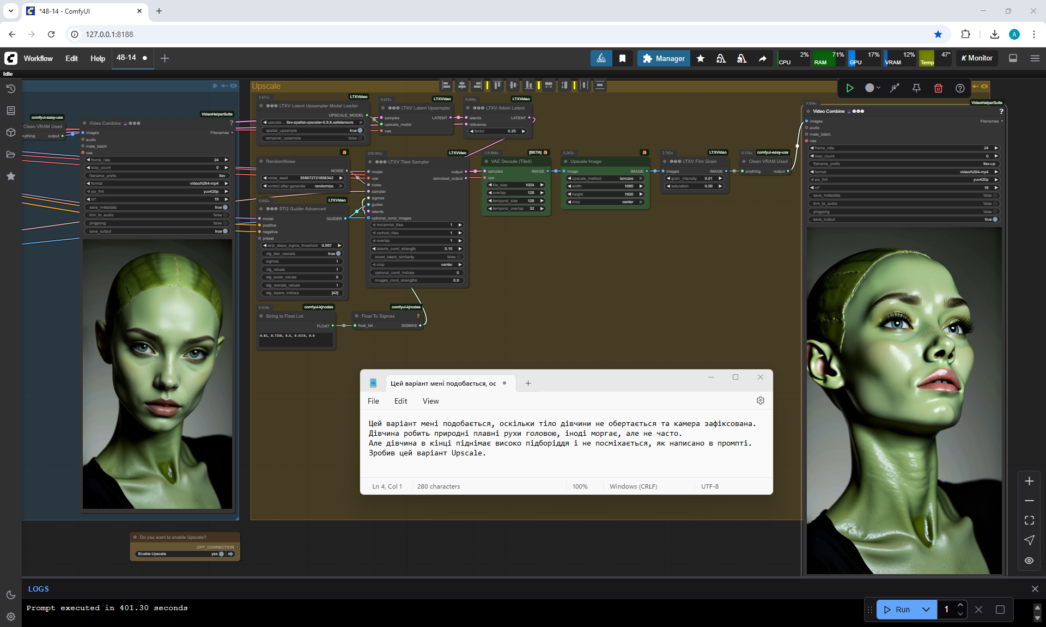Open the Node Library cube icon

[x=11, y=132]
